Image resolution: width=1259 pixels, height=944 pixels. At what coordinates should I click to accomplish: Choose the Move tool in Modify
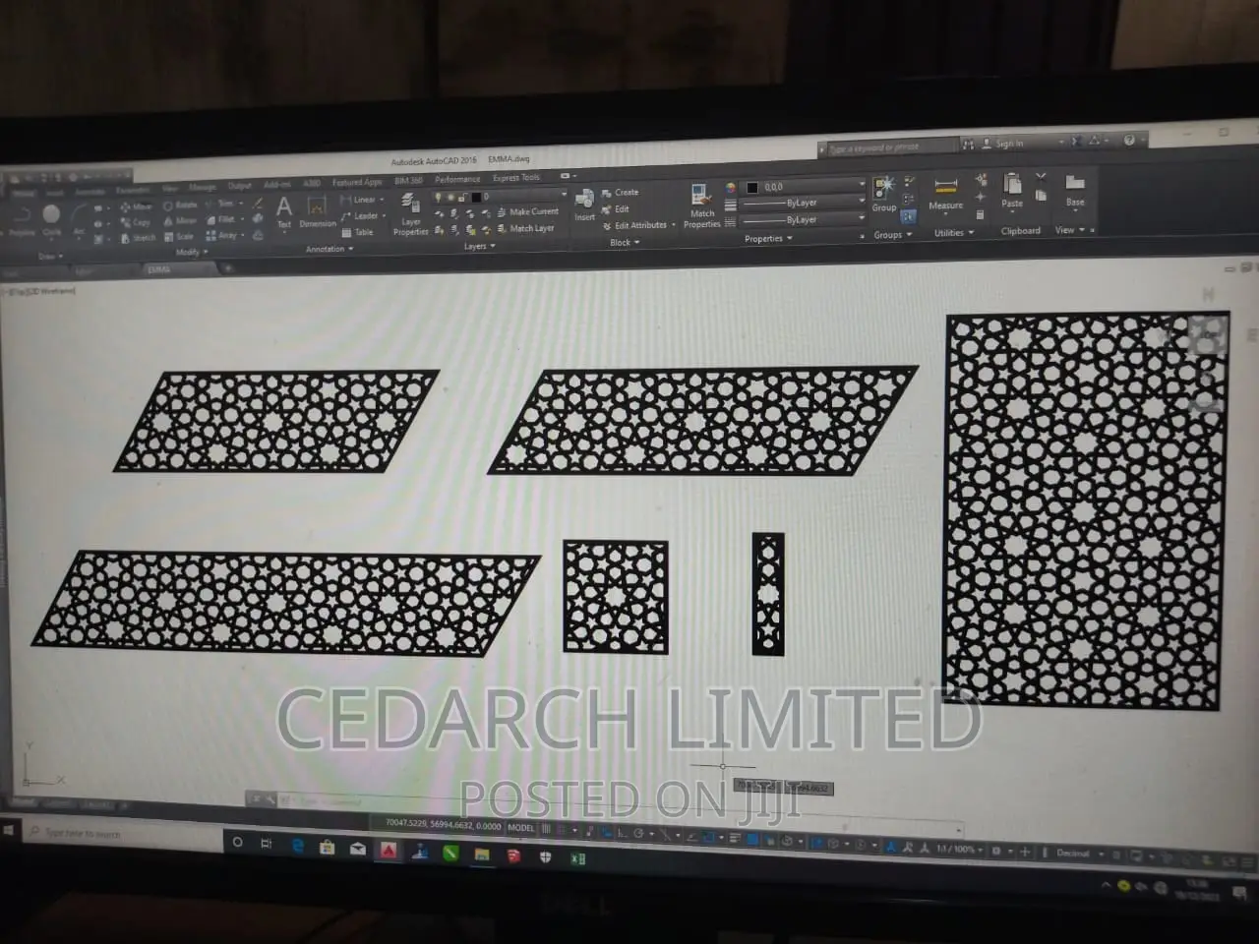tap(136, 206)
